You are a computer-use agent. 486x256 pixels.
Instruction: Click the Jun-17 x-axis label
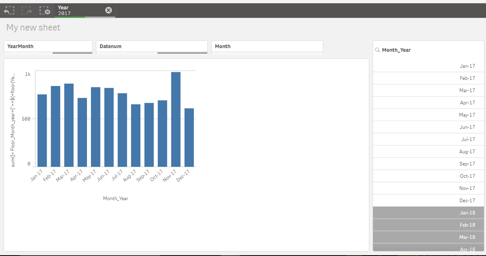coord(103,175)
